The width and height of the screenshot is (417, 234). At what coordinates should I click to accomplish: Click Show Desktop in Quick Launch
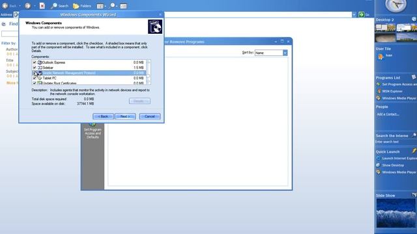(x=390, y=165)
